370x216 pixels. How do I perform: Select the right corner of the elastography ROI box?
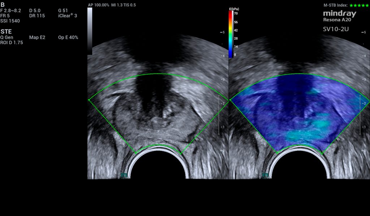pos(368,99)
